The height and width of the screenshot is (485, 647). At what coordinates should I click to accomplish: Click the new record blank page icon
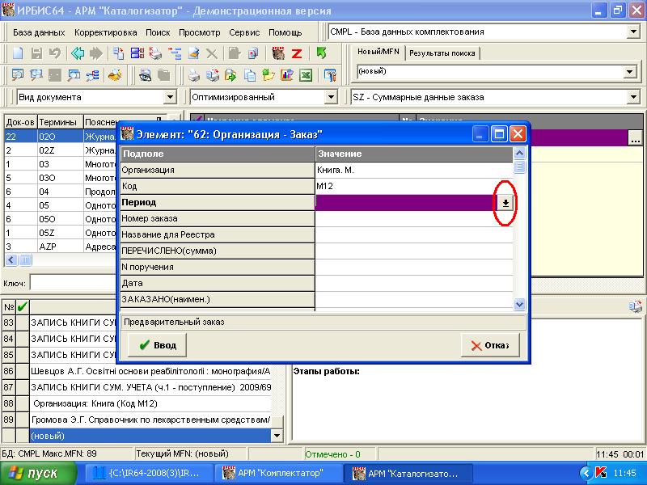coord(18,53)
